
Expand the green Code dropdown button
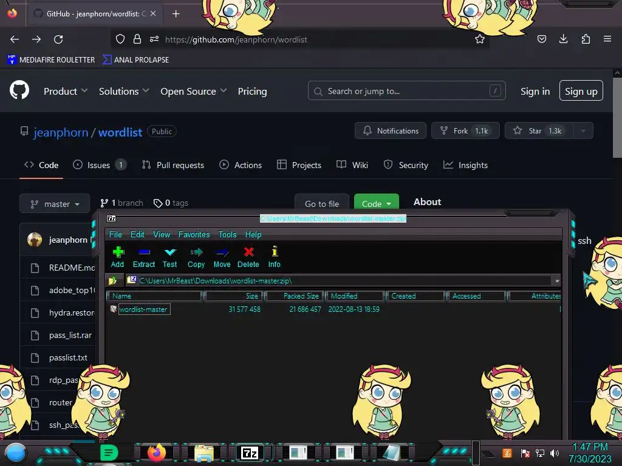pyautogui.click(x=377, y=202)
